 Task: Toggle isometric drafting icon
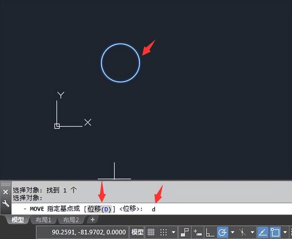pos(242,232)
